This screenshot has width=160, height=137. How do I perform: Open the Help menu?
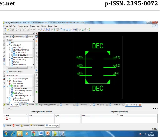[x=55, y=26]
